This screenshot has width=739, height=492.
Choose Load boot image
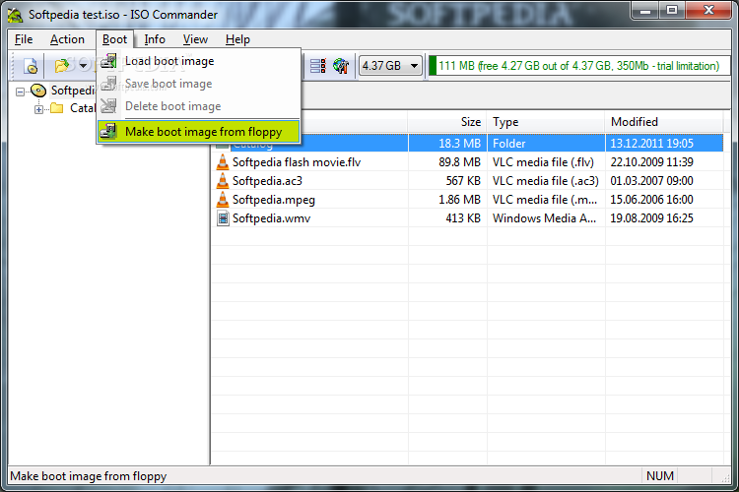tap(198, 61)
